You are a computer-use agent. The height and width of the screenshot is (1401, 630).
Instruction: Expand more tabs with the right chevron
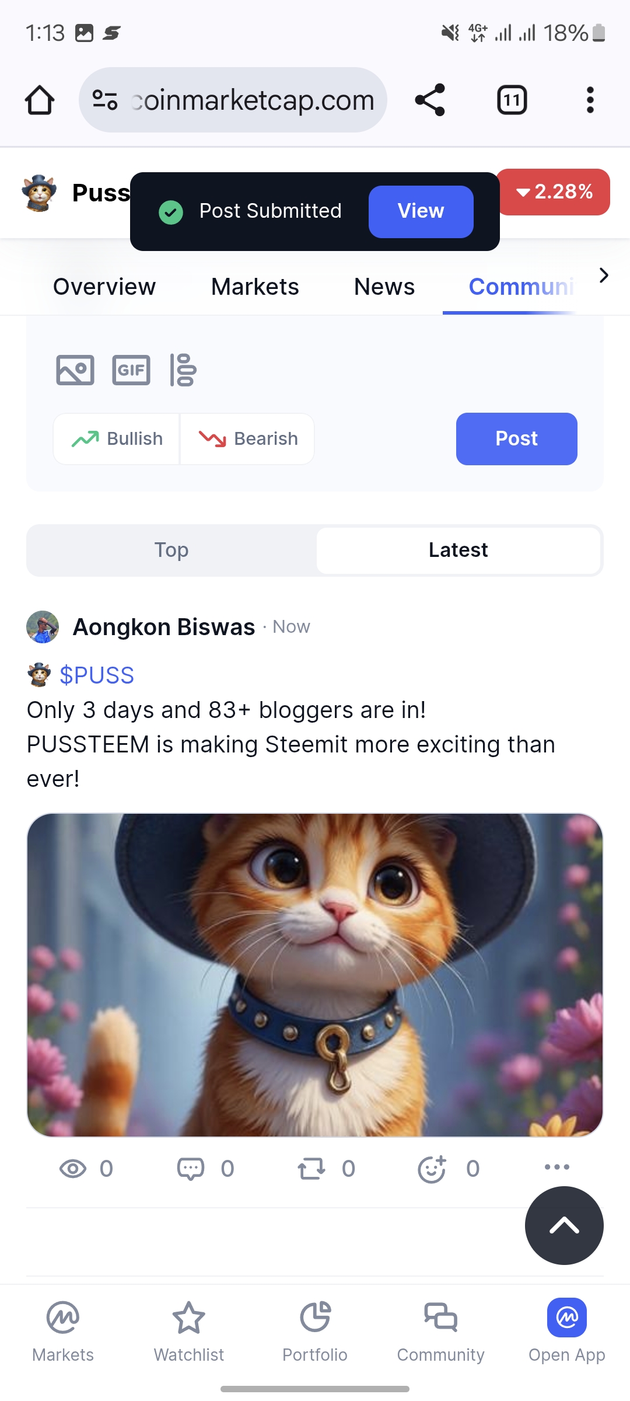604,275
